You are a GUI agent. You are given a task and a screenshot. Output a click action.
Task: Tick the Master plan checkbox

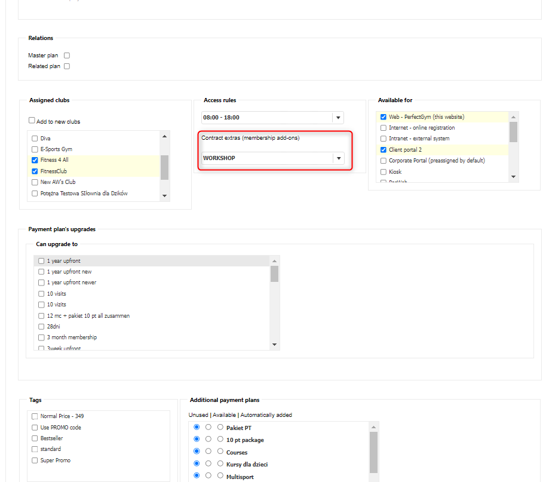[x=67, y=56]
